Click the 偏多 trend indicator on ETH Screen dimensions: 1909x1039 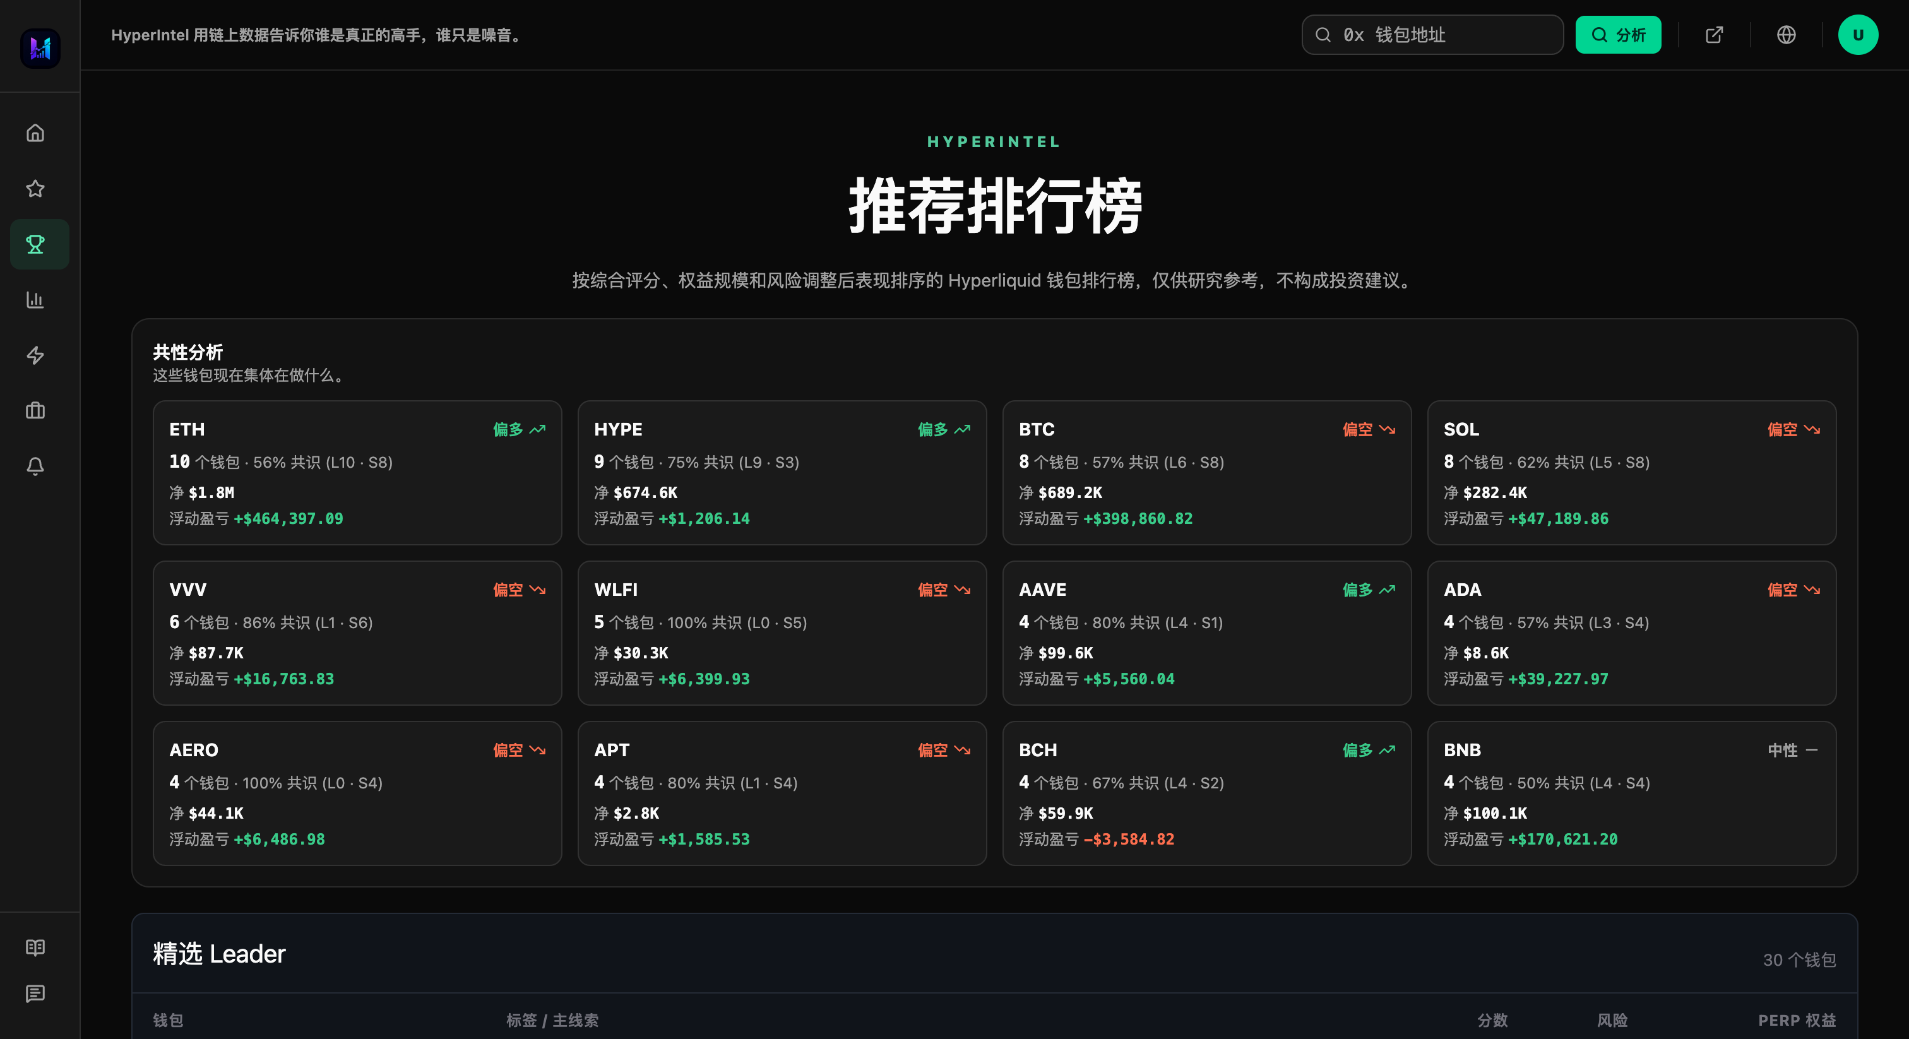[x=520, y=430]
